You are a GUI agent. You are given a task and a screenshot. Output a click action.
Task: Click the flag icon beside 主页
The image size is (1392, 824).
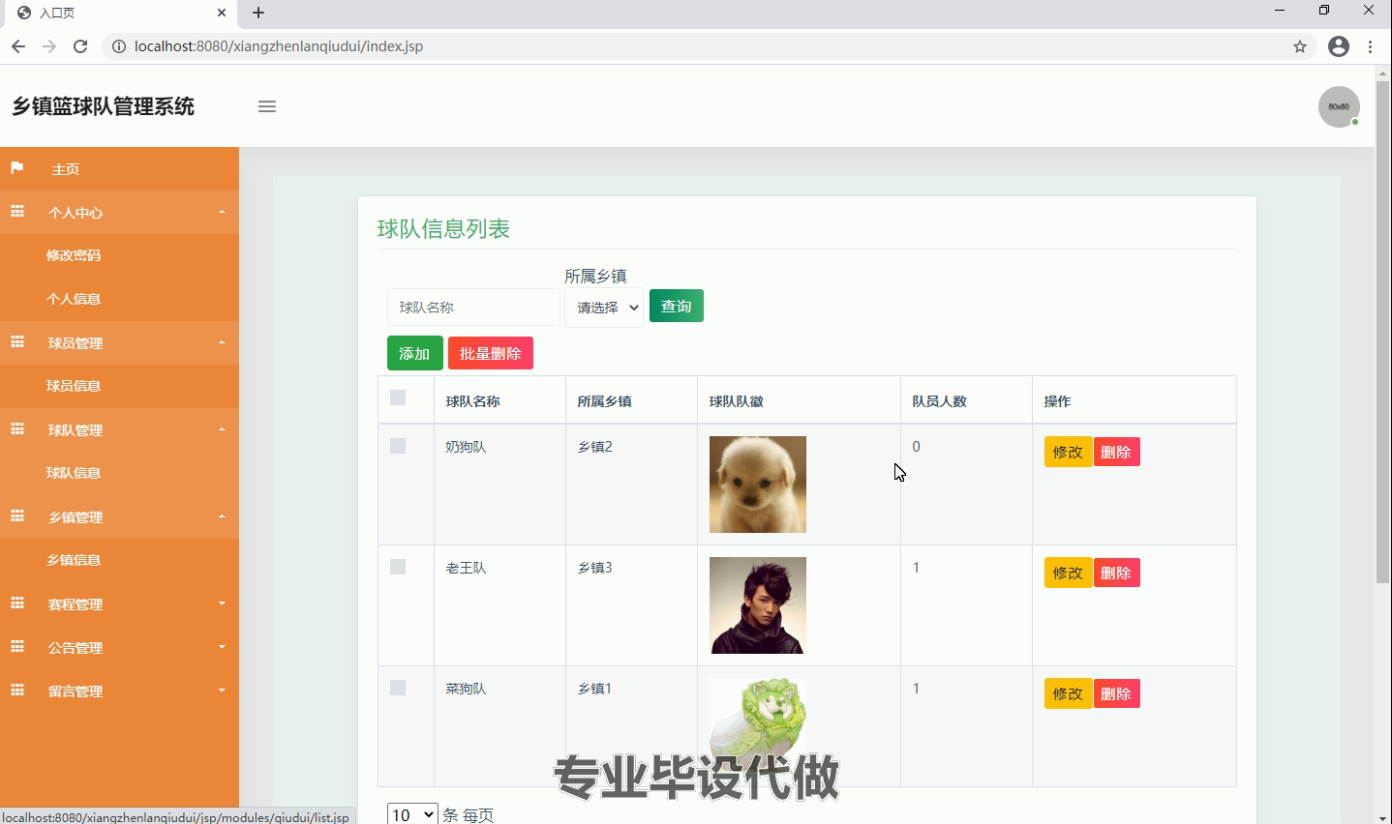click(16, 168)
